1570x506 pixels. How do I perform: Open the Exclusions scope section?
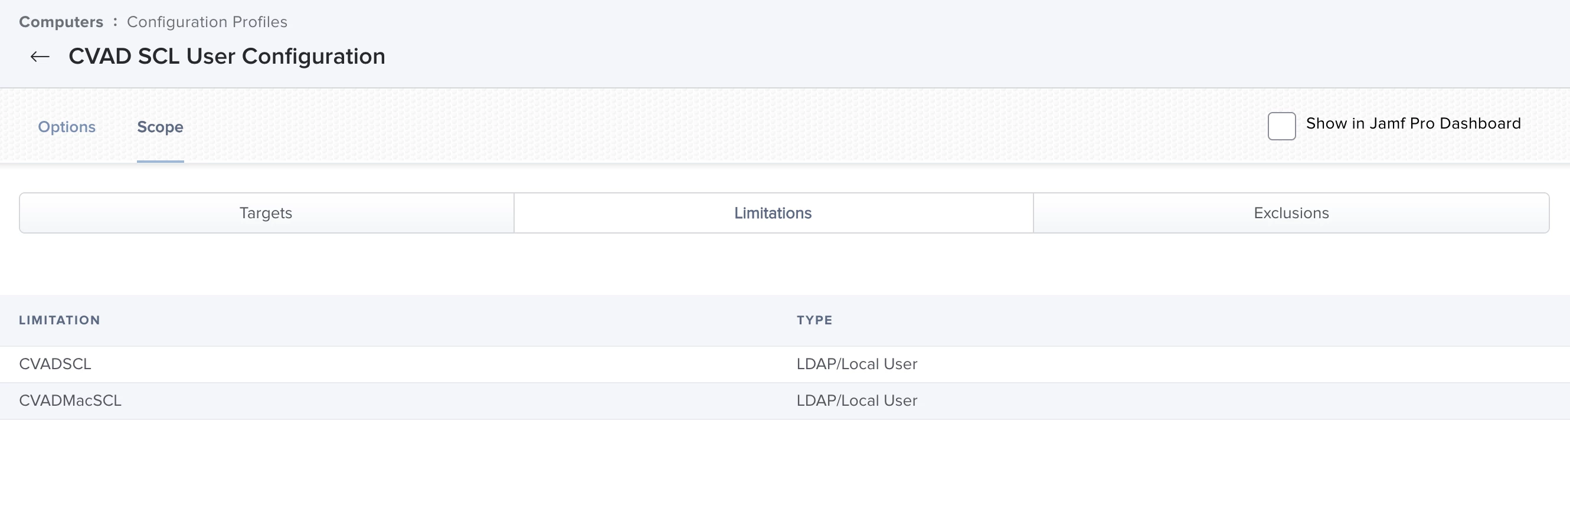point(1291,213)
